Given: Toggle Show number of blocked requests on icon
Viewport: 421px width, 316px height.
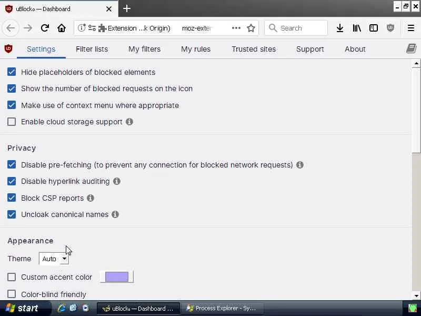Looking at the screenshot, I should 12,88.
